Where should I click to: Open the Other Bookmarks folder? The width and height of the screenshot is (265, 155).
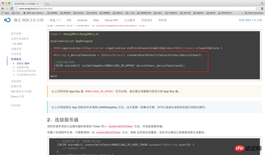pyautogui.click(x=254, y=13)
